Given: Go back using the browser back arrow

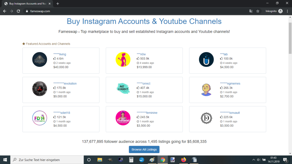Looking at the screenshot, I should [5, 11].
